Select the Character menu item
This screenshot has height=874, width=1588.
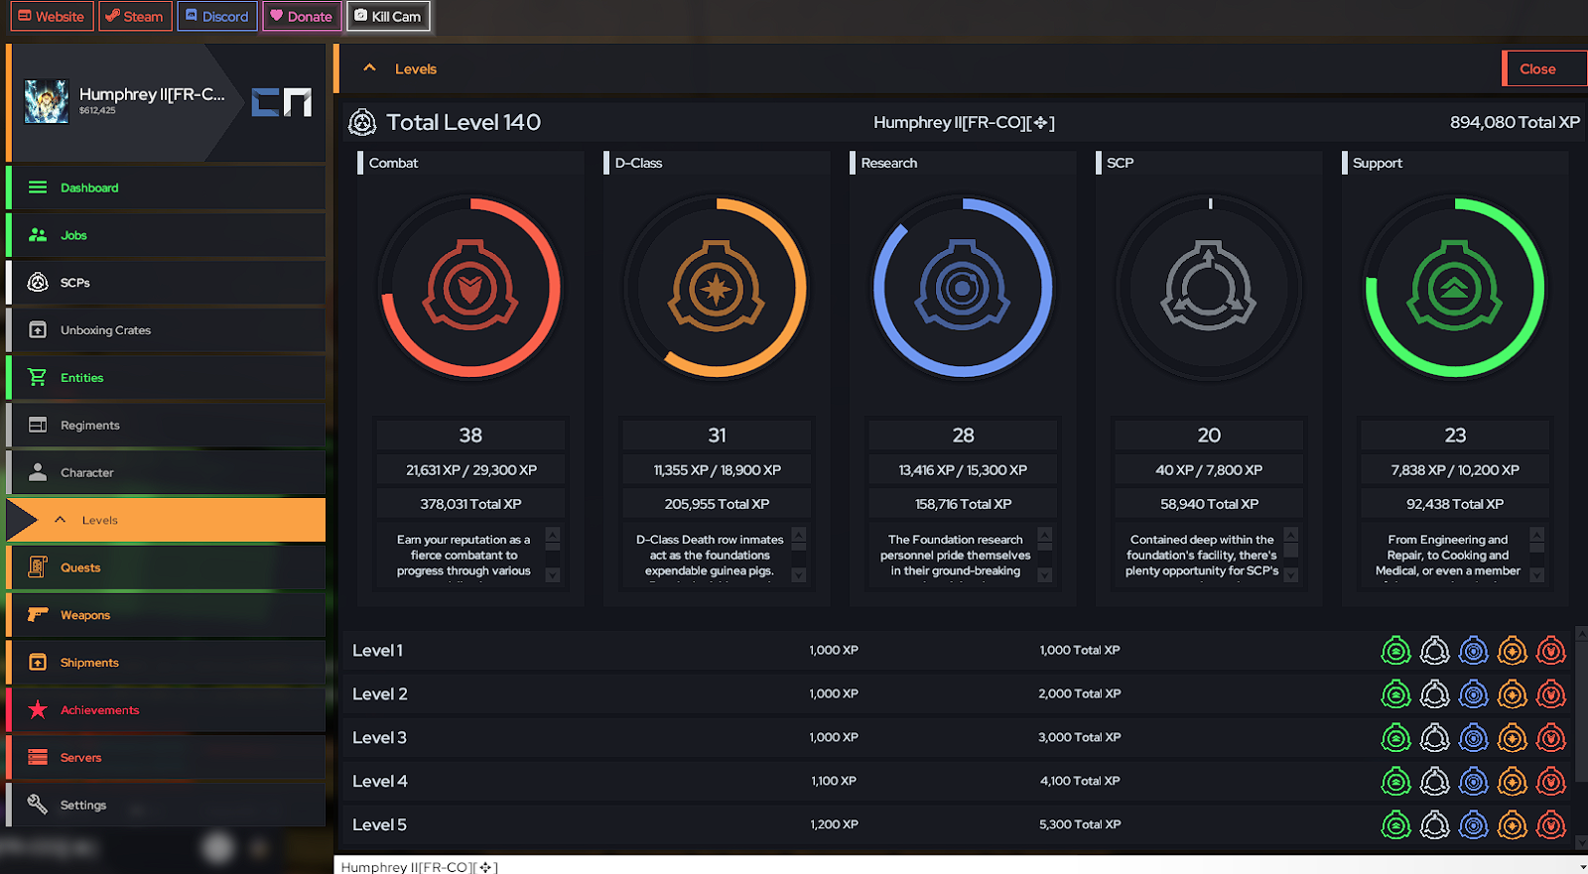coord(166,472)
